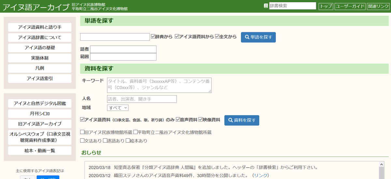Open the 関連リンク header link
This screenshot has height=179, width=391.
point(378,6)
